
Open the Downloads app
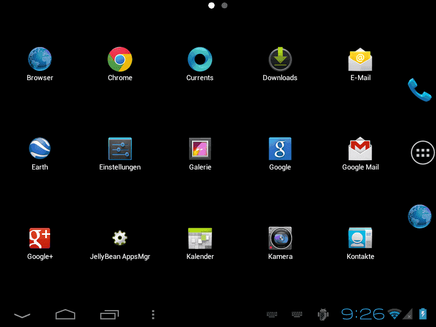(x=280, y=64)
